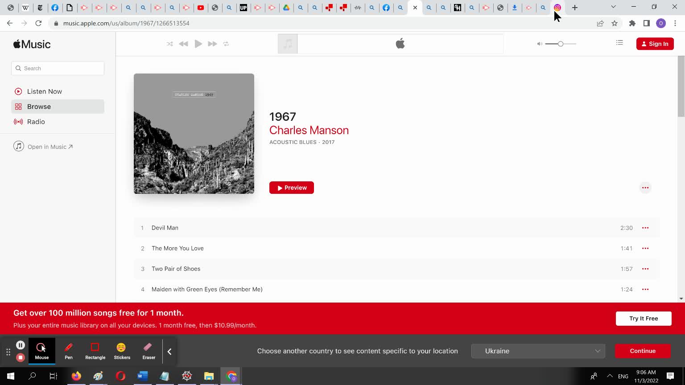Click the music.apple.com address bar

tap(321, 23)
